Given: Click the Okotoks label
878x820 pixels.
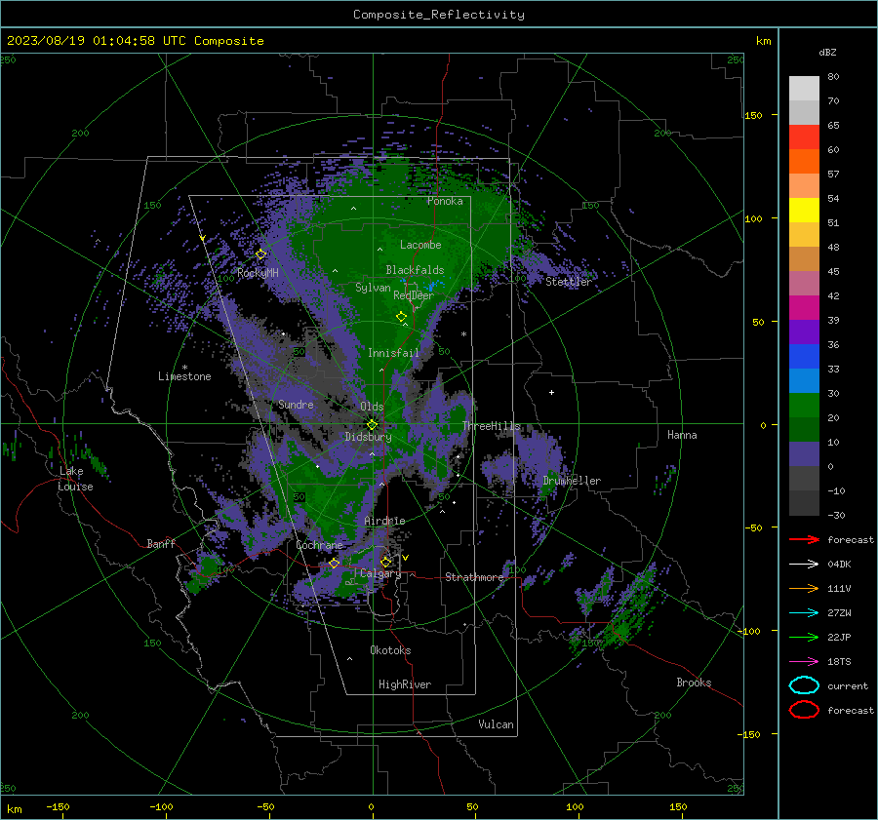Looking at the screenshot, I should (390, 650).
